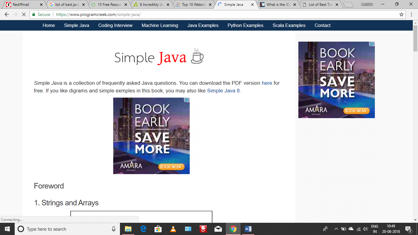Click the Foreword heading
The image size is (418, 235).
tap(49, 186)
